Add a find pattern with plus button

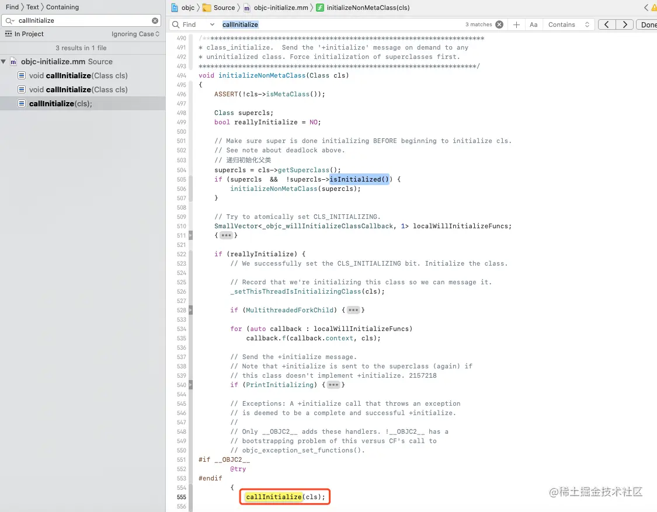click(517, 25)
